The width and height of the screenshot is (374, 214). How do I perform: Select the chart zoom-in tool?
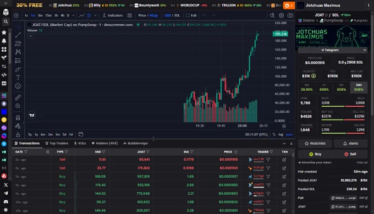18,106
